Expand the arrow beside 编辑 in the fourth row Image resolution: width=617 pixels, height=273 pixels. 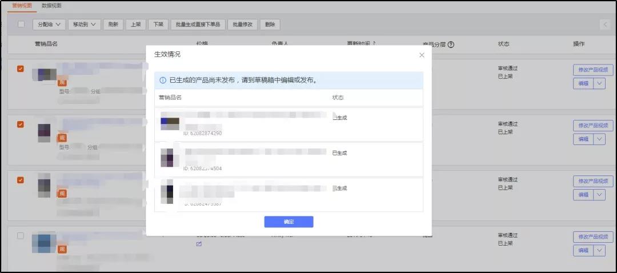(599, 250)
